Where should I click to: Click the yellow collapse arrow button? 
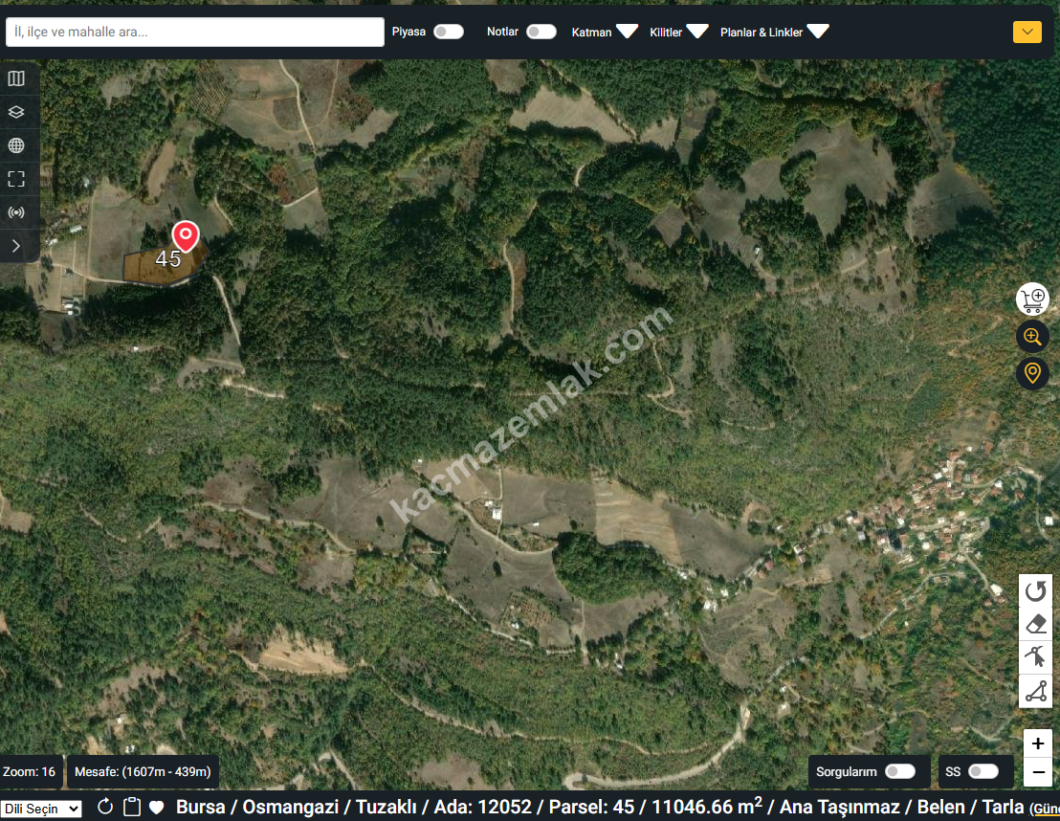[x=1027, y=32]
